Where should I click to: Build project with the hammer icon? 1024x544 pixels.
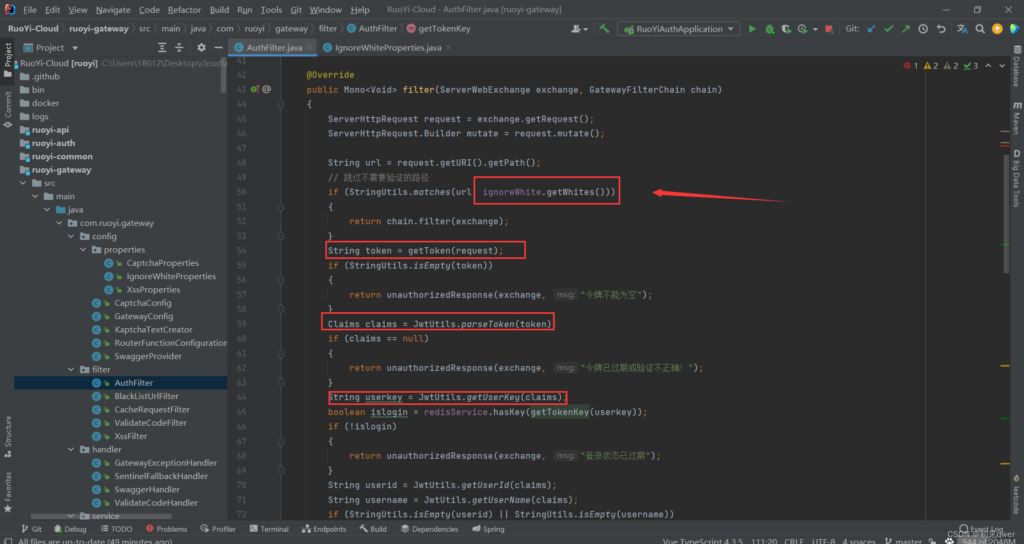604,29
